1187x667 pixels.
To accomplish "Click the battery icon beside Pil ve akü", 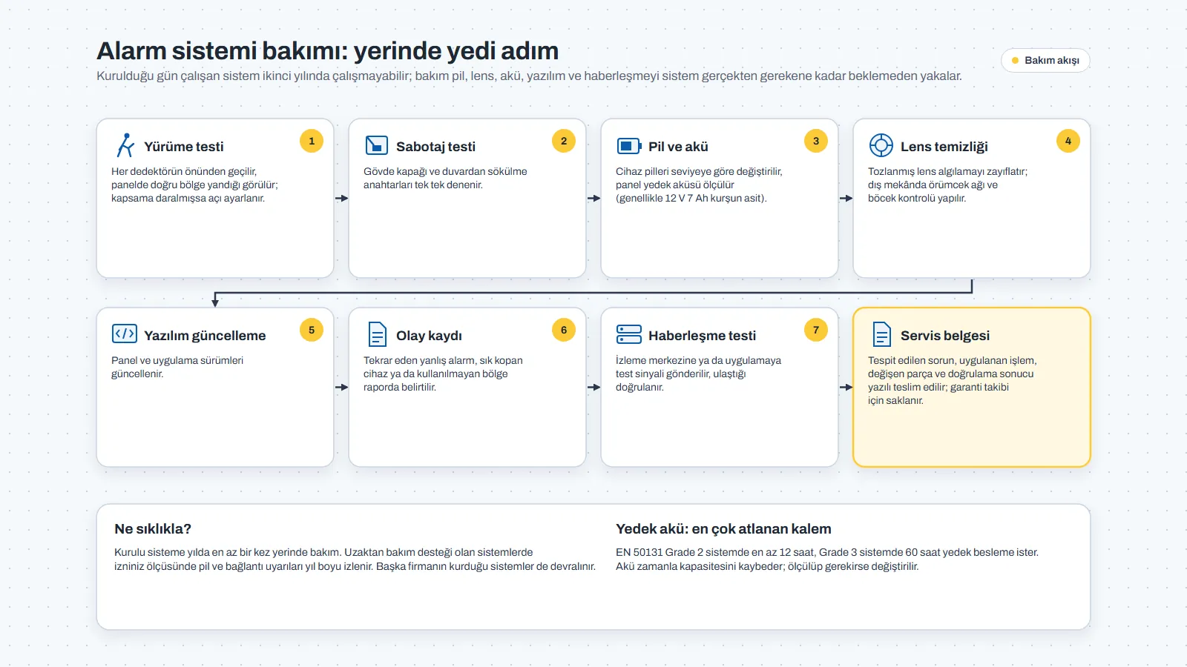I will (x=629, y=146).
